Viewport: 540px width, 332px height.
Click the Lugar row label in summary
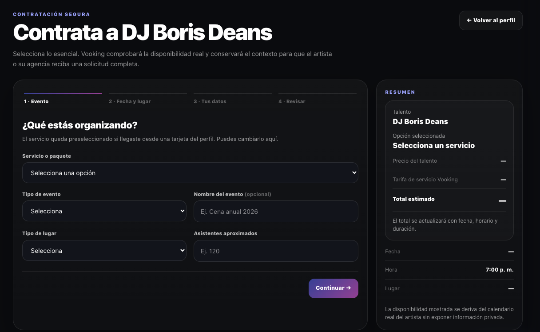tap(392, 288)
